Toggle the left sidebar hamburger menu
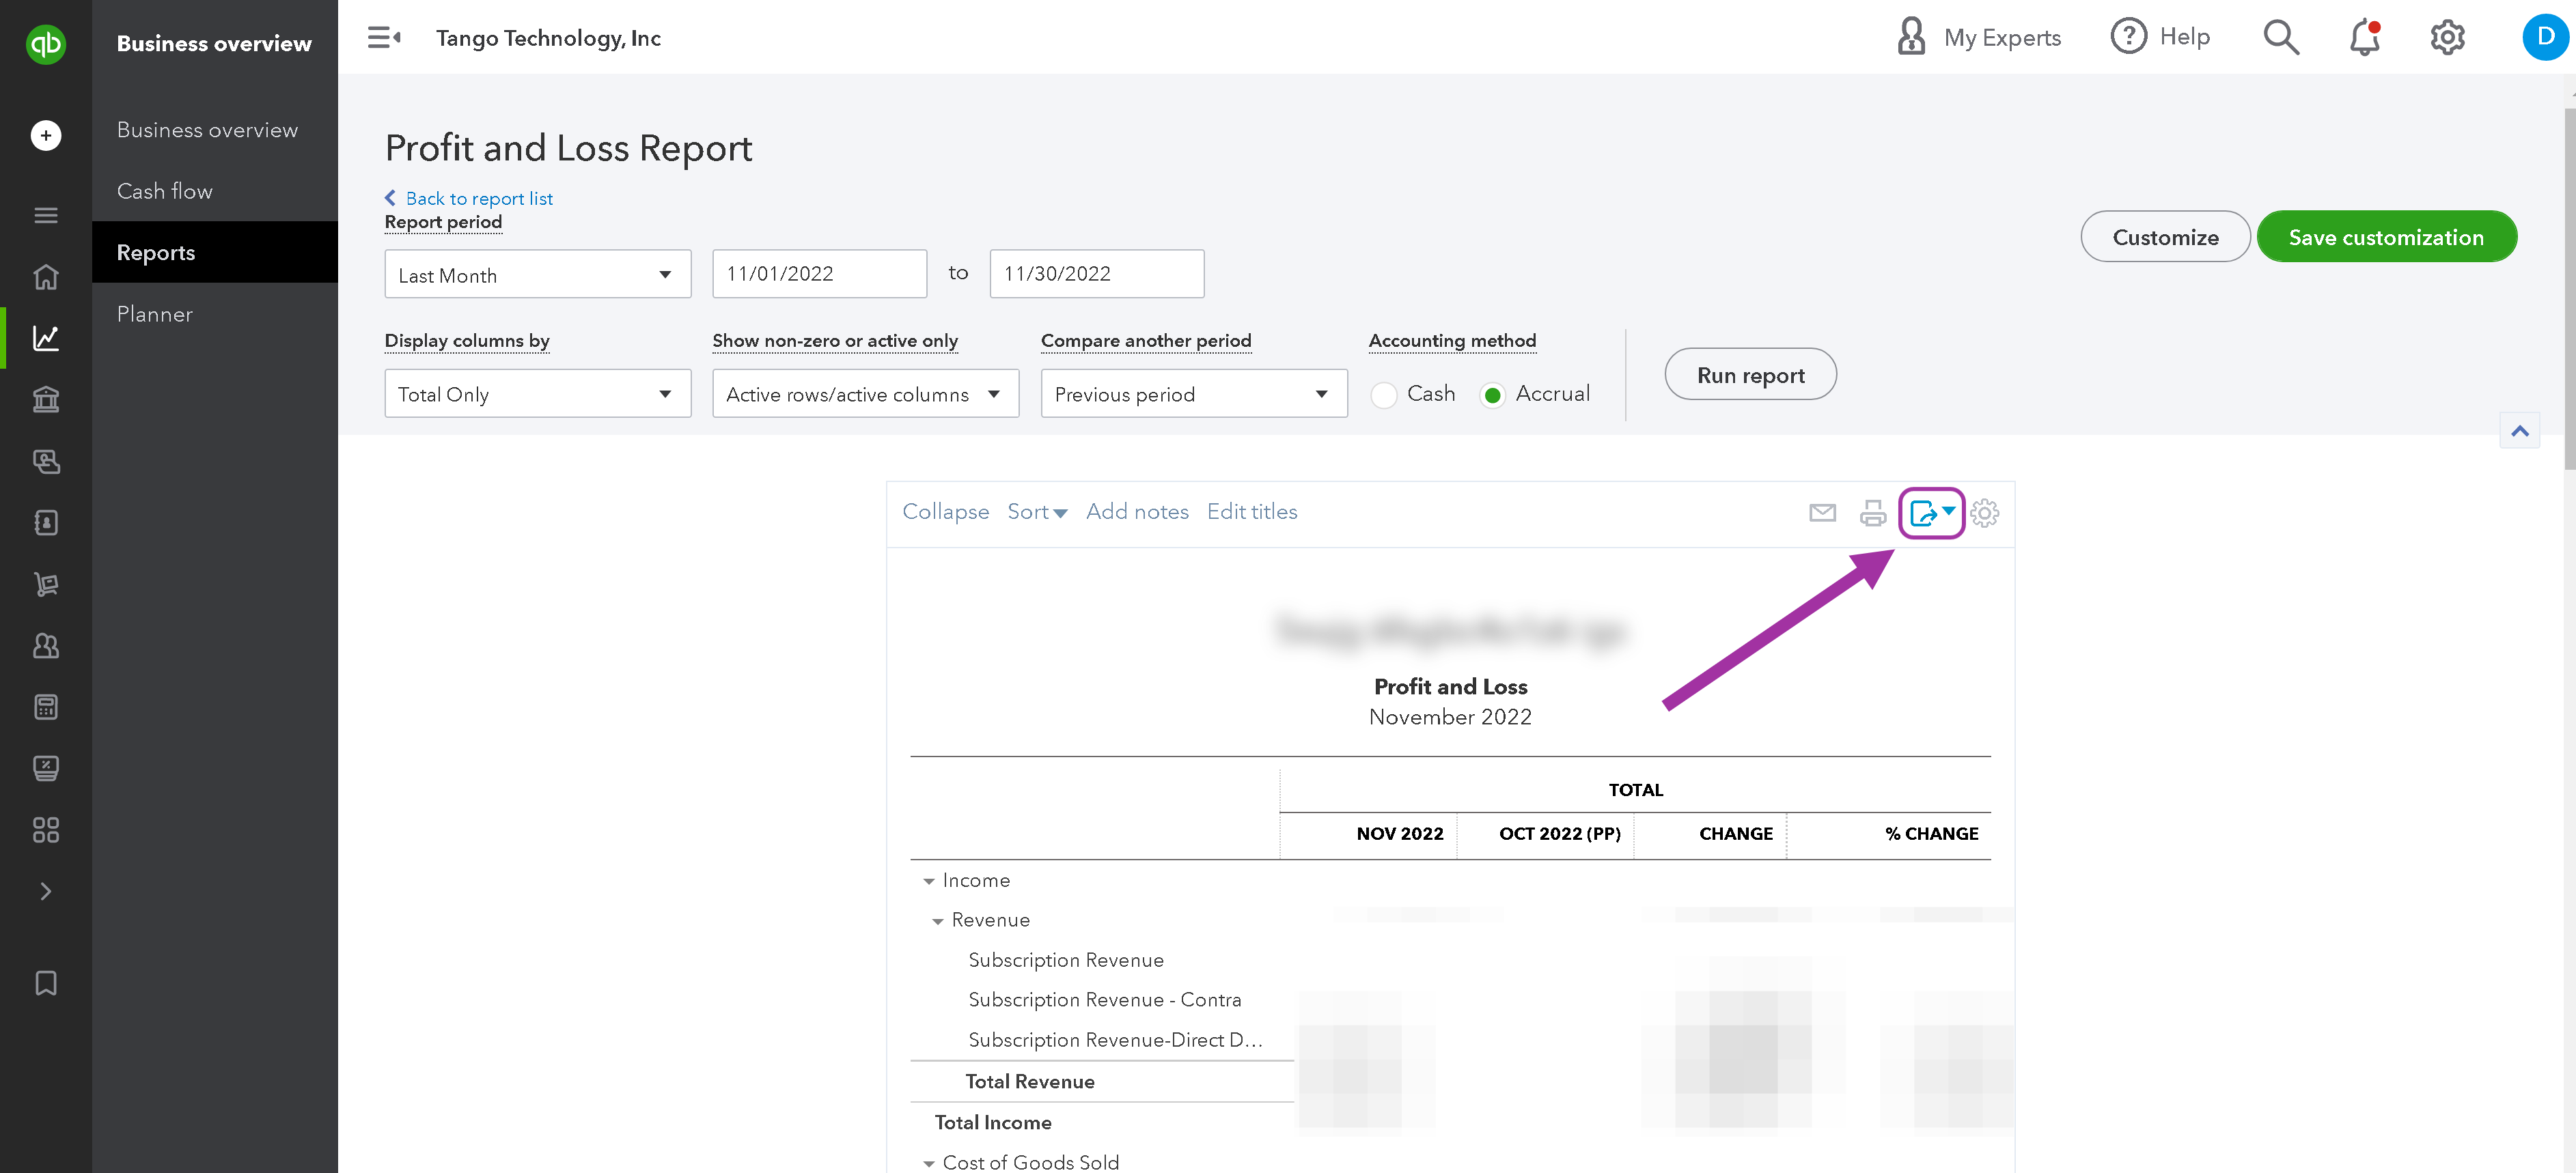Image resolution: width=2576 pixels, height=1173 pixels. (x=45, y=215)
